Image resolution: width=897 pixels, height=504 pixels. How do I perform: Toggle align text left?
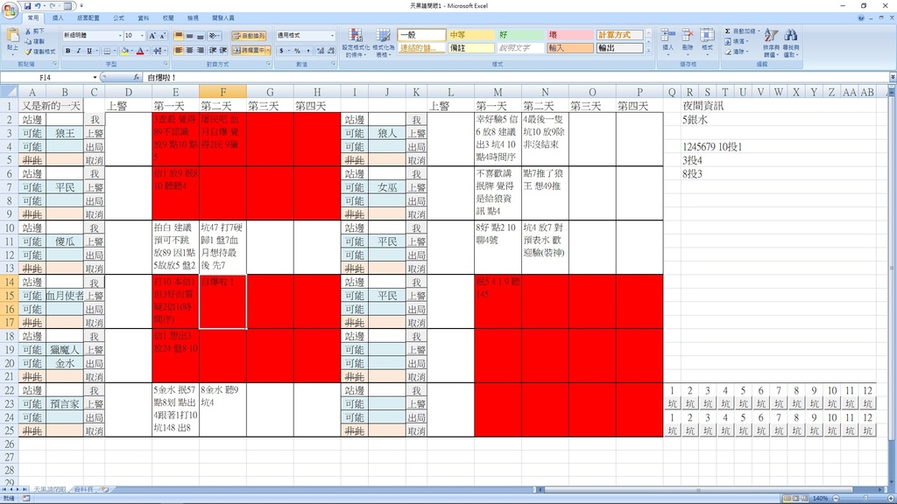(179, 50)
